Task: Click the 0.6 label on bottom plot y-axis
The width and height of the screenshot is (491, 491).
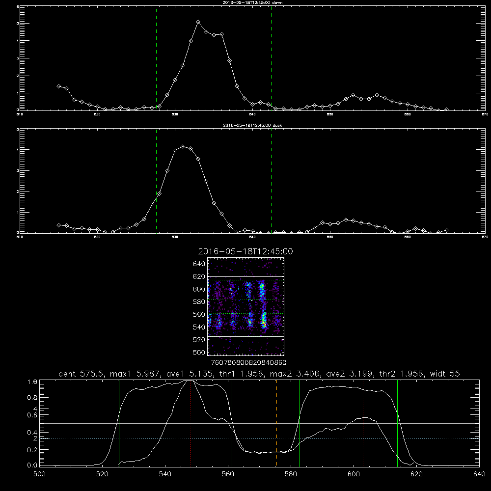Action: coord(32,415)
